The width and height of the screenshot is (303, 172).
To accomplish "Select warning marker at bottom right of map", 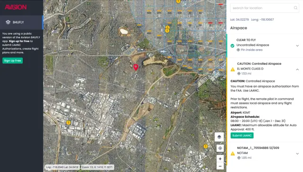I will tap(205, 146).
